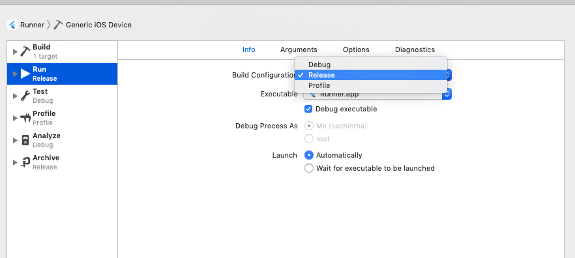The image size is (575, 258).
Task: Select Launch Automatically radio button
Action: pyautogui.click(x=309, y=155)
